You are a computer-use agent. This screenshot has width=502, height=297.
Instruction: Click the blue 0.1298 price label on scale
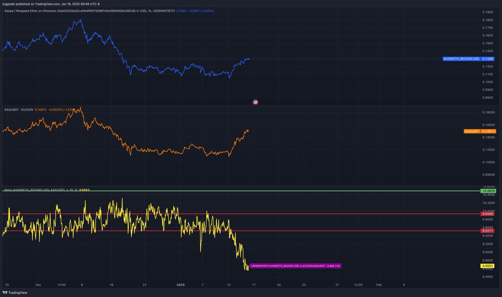(x=488, y=59)
